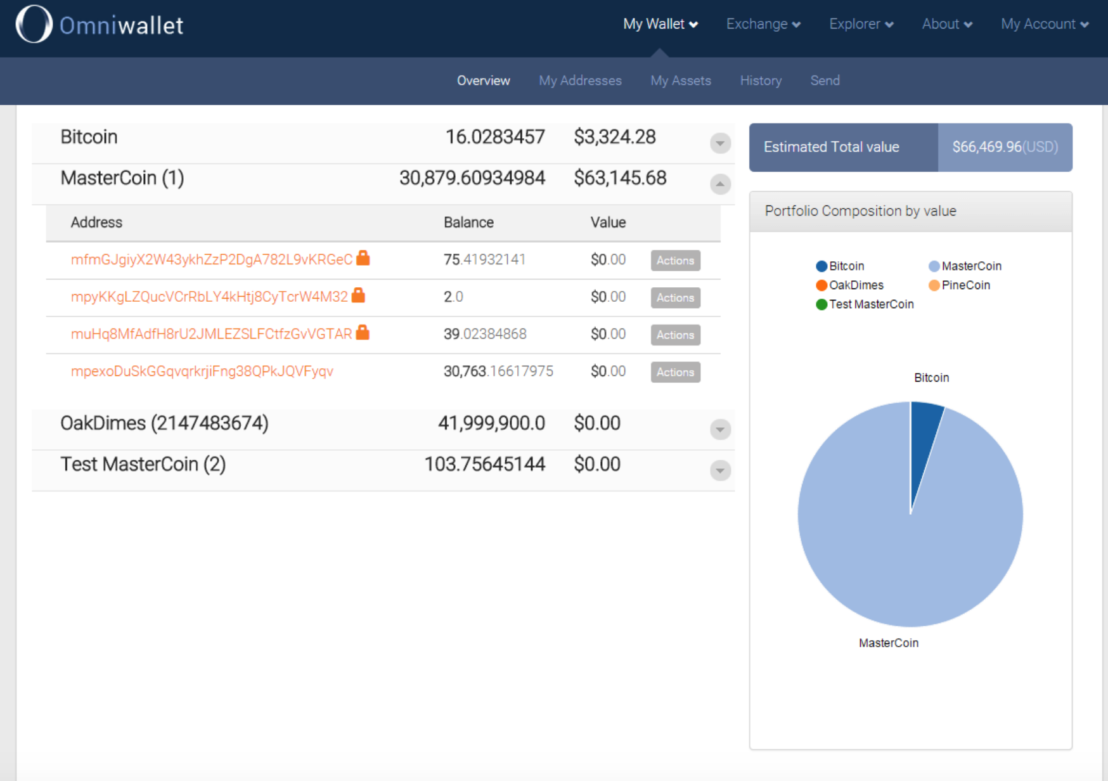
Task: Click the Balance column header
Action: [x=468, y=223]
